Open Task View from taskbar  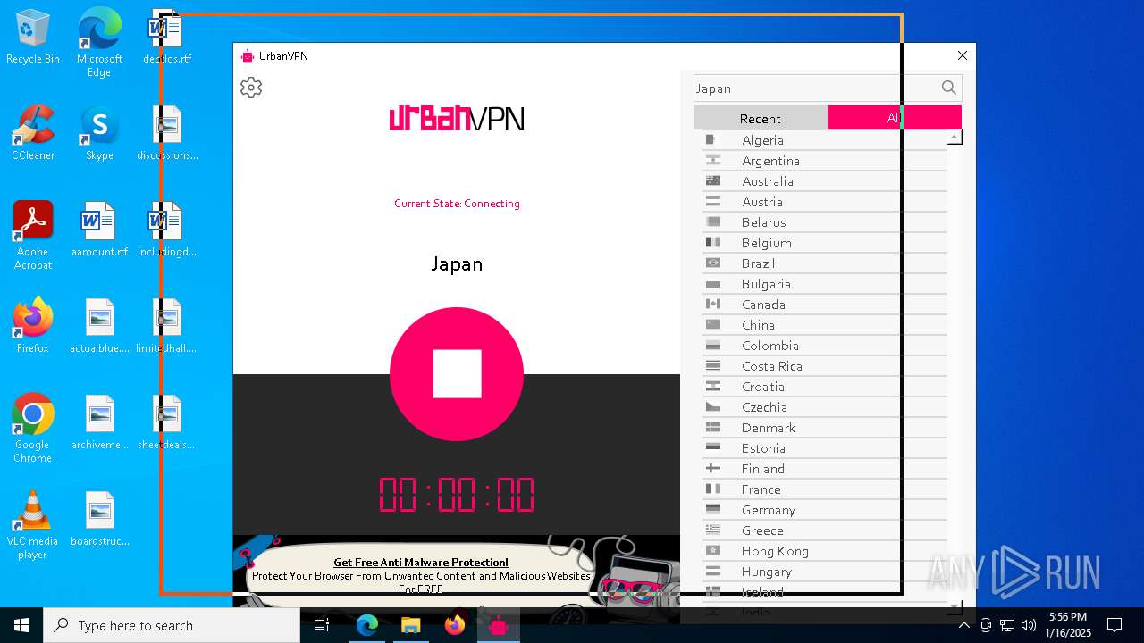pos(323,625)
